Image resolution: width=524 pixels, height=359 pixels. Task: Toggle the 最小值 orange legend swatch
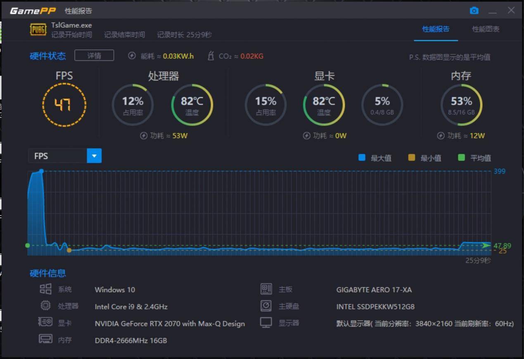click(412, 157)
